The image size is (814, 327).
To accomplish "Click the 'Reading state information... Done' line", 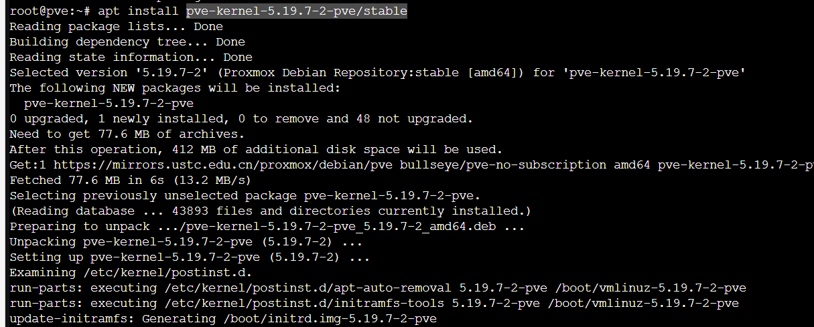I will [x=131, y=58].
